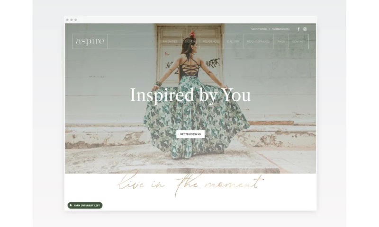This screenshot has height=227, width=379.
Task: Click the middle gray window dot
Action: 72,20
